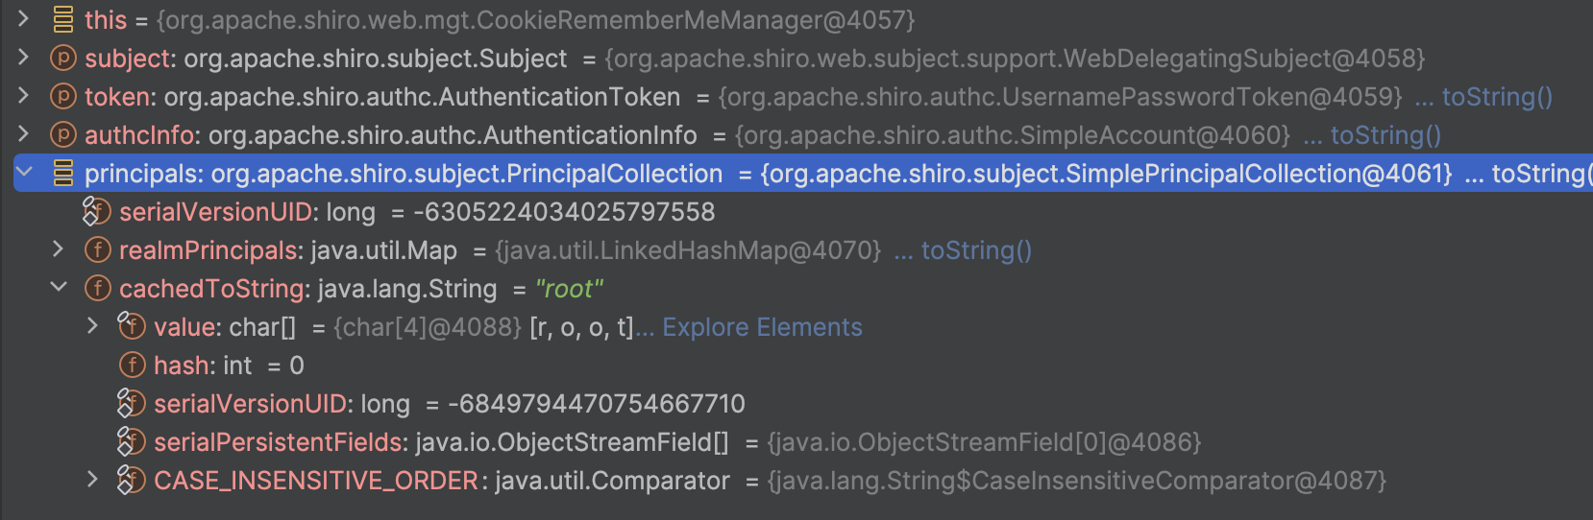The image size is (1593, 520).
Task: Click the parameter icon next to token
Action: click(x=62, y=96)
